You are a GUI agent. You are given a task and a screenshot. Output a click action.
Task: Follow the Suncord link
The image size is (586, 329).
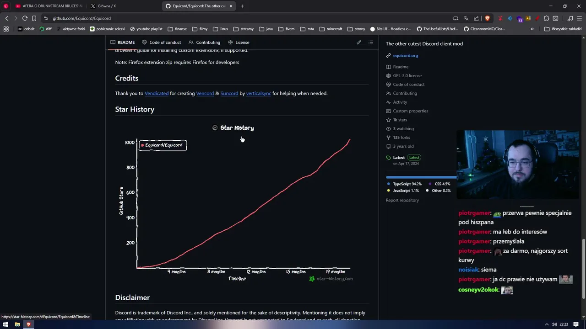(x=229, y=93)
